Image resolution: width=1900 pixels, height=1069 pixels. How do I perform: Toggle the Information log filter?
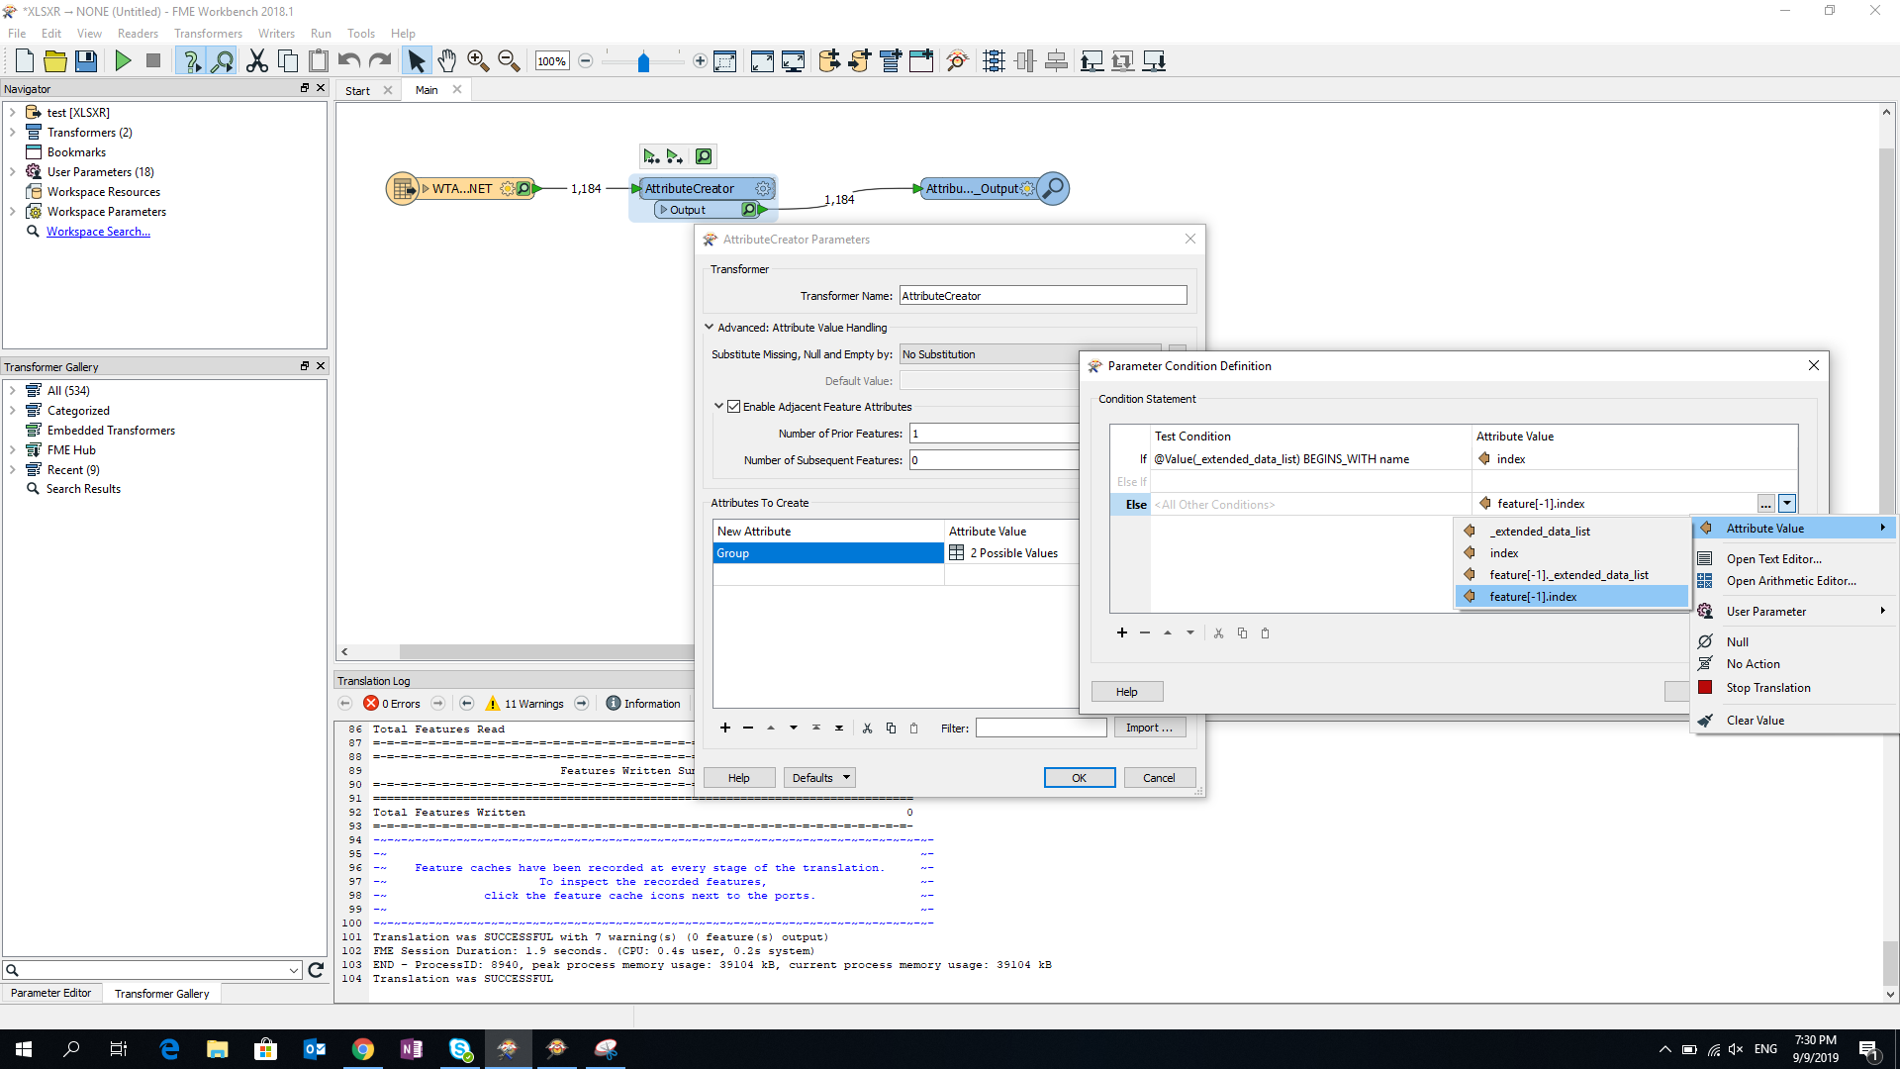(643, 704)
